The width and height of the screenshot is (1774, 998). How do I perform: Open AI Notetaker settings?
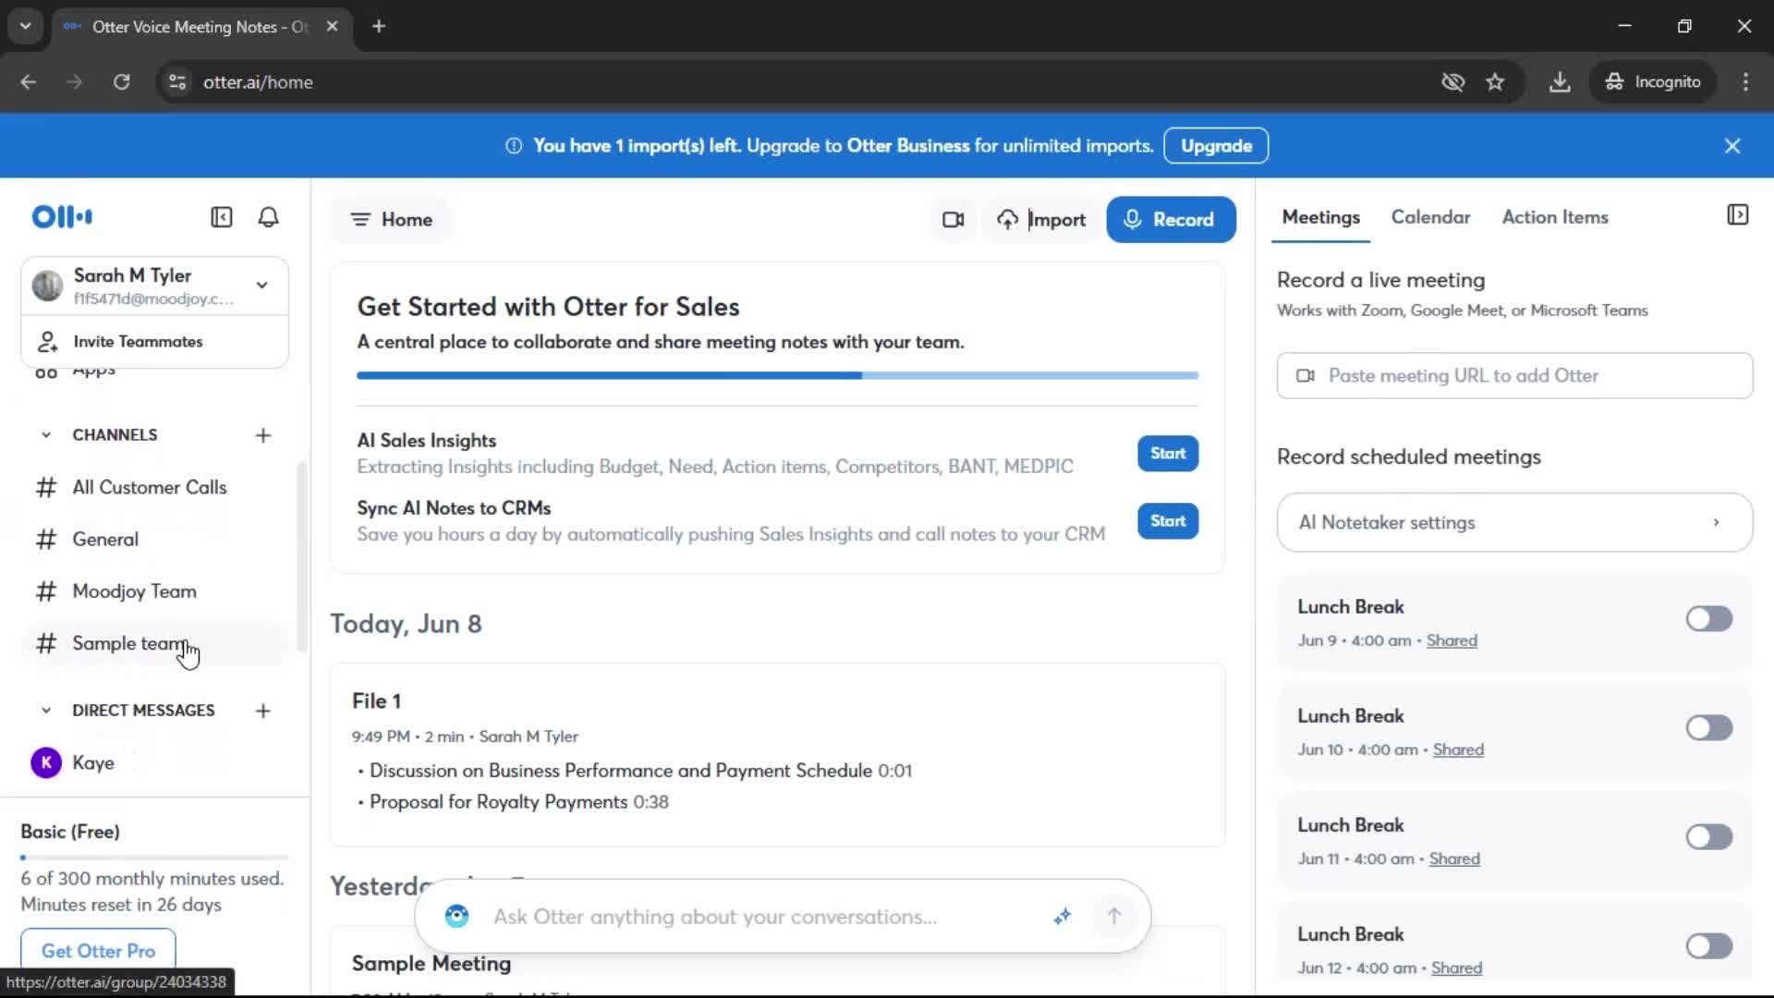[x=1514, y=522]
